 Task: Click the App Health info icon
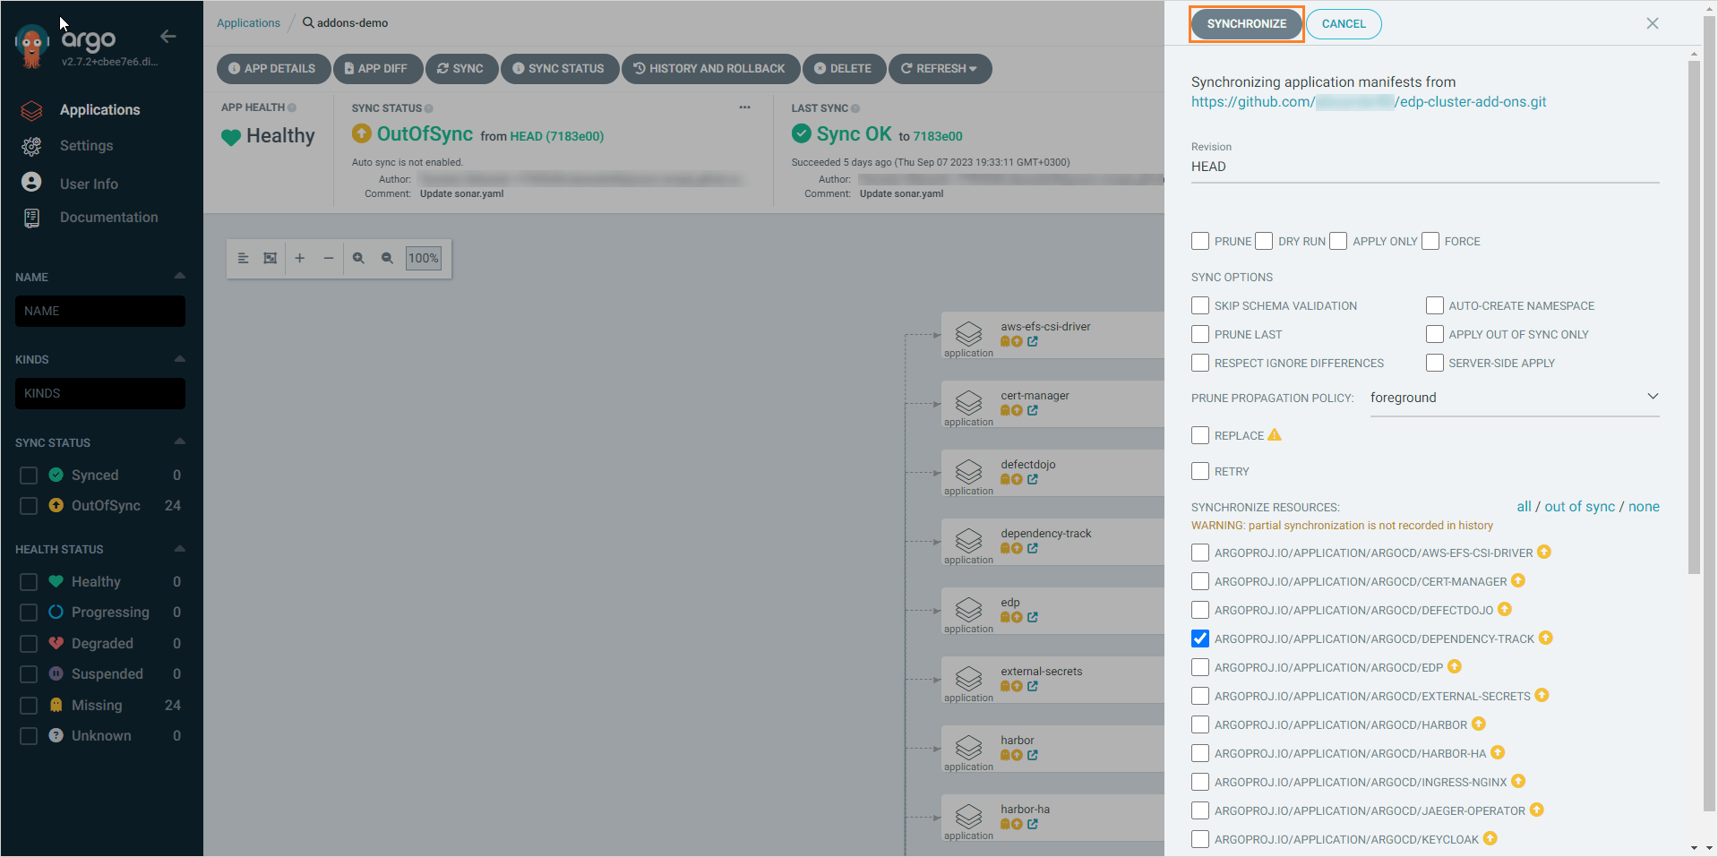292,107
